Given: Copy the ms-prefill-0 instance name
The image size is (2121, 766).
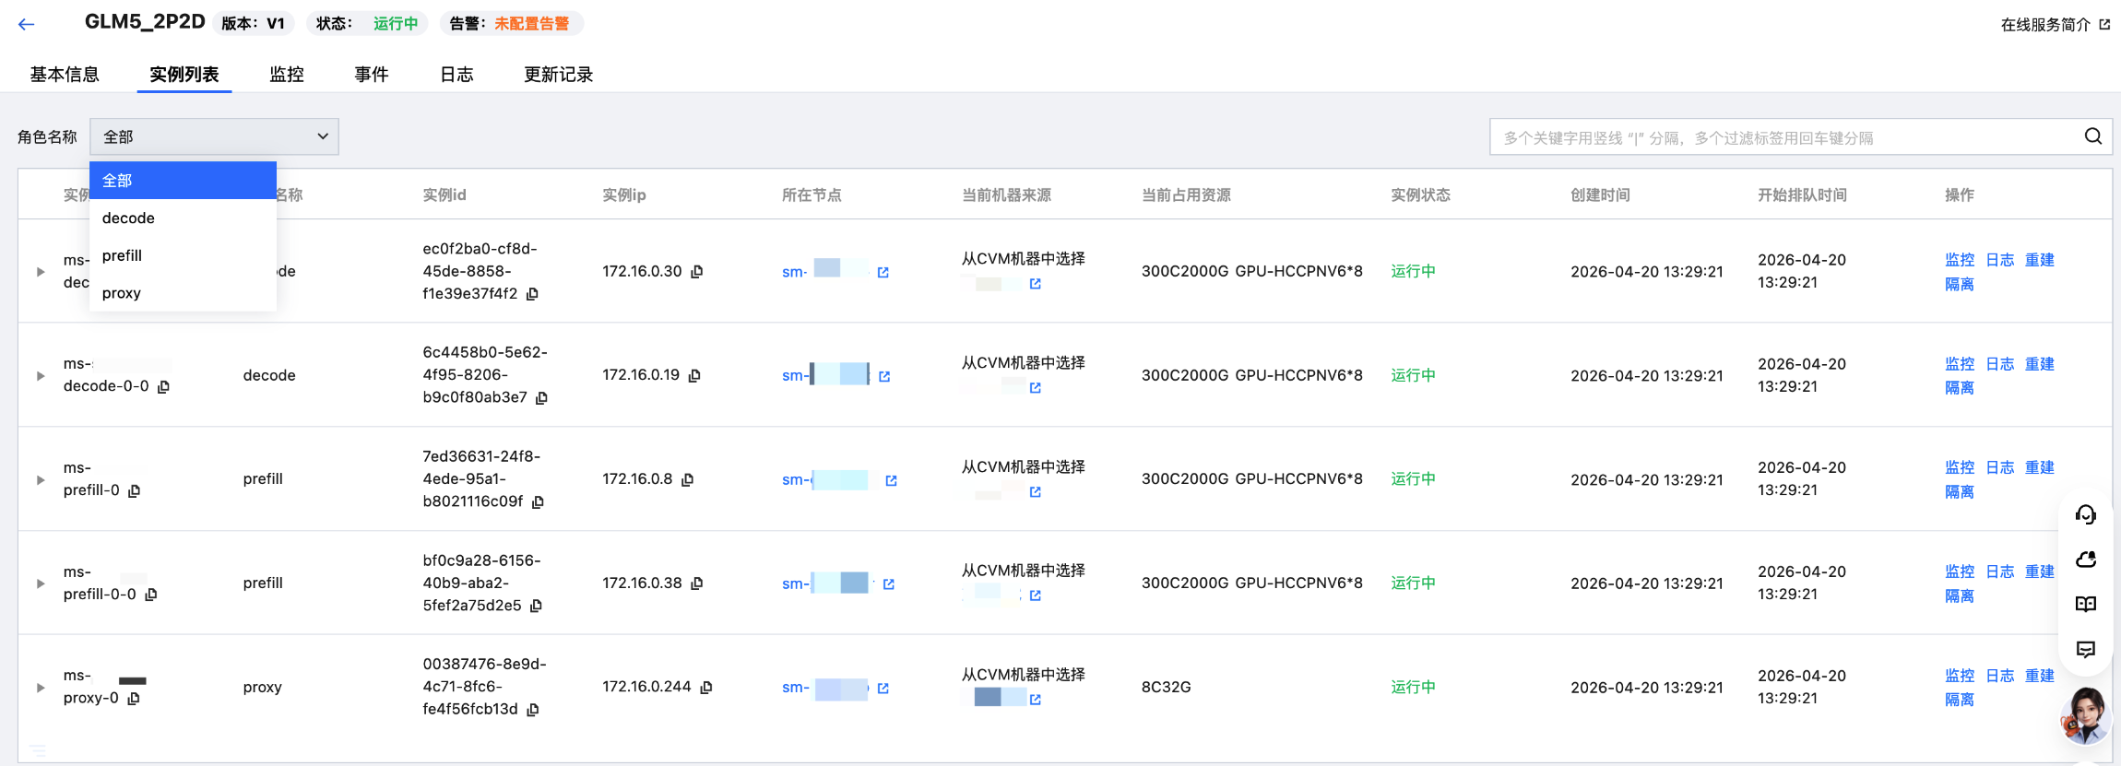Looking at the screenshot, I should (x=135, y=490).
